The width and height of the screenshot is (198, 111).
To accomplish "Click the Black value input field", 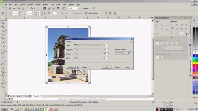I will tap(105, 58).
